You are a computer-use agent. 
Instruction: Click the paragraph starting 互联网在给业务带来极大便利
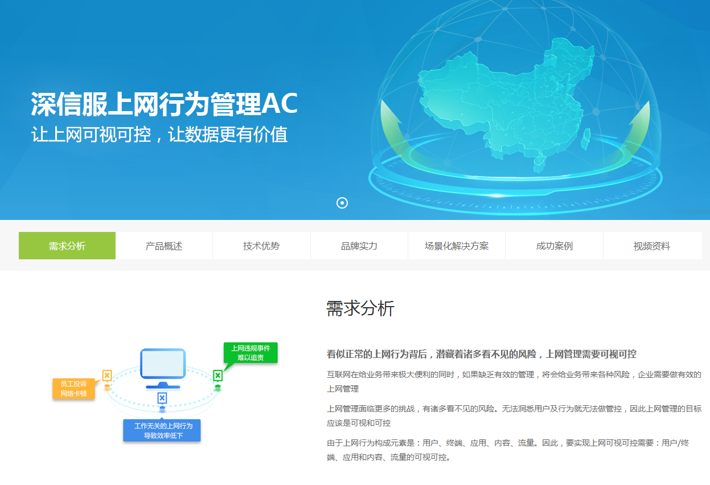[x=514, y=382]
